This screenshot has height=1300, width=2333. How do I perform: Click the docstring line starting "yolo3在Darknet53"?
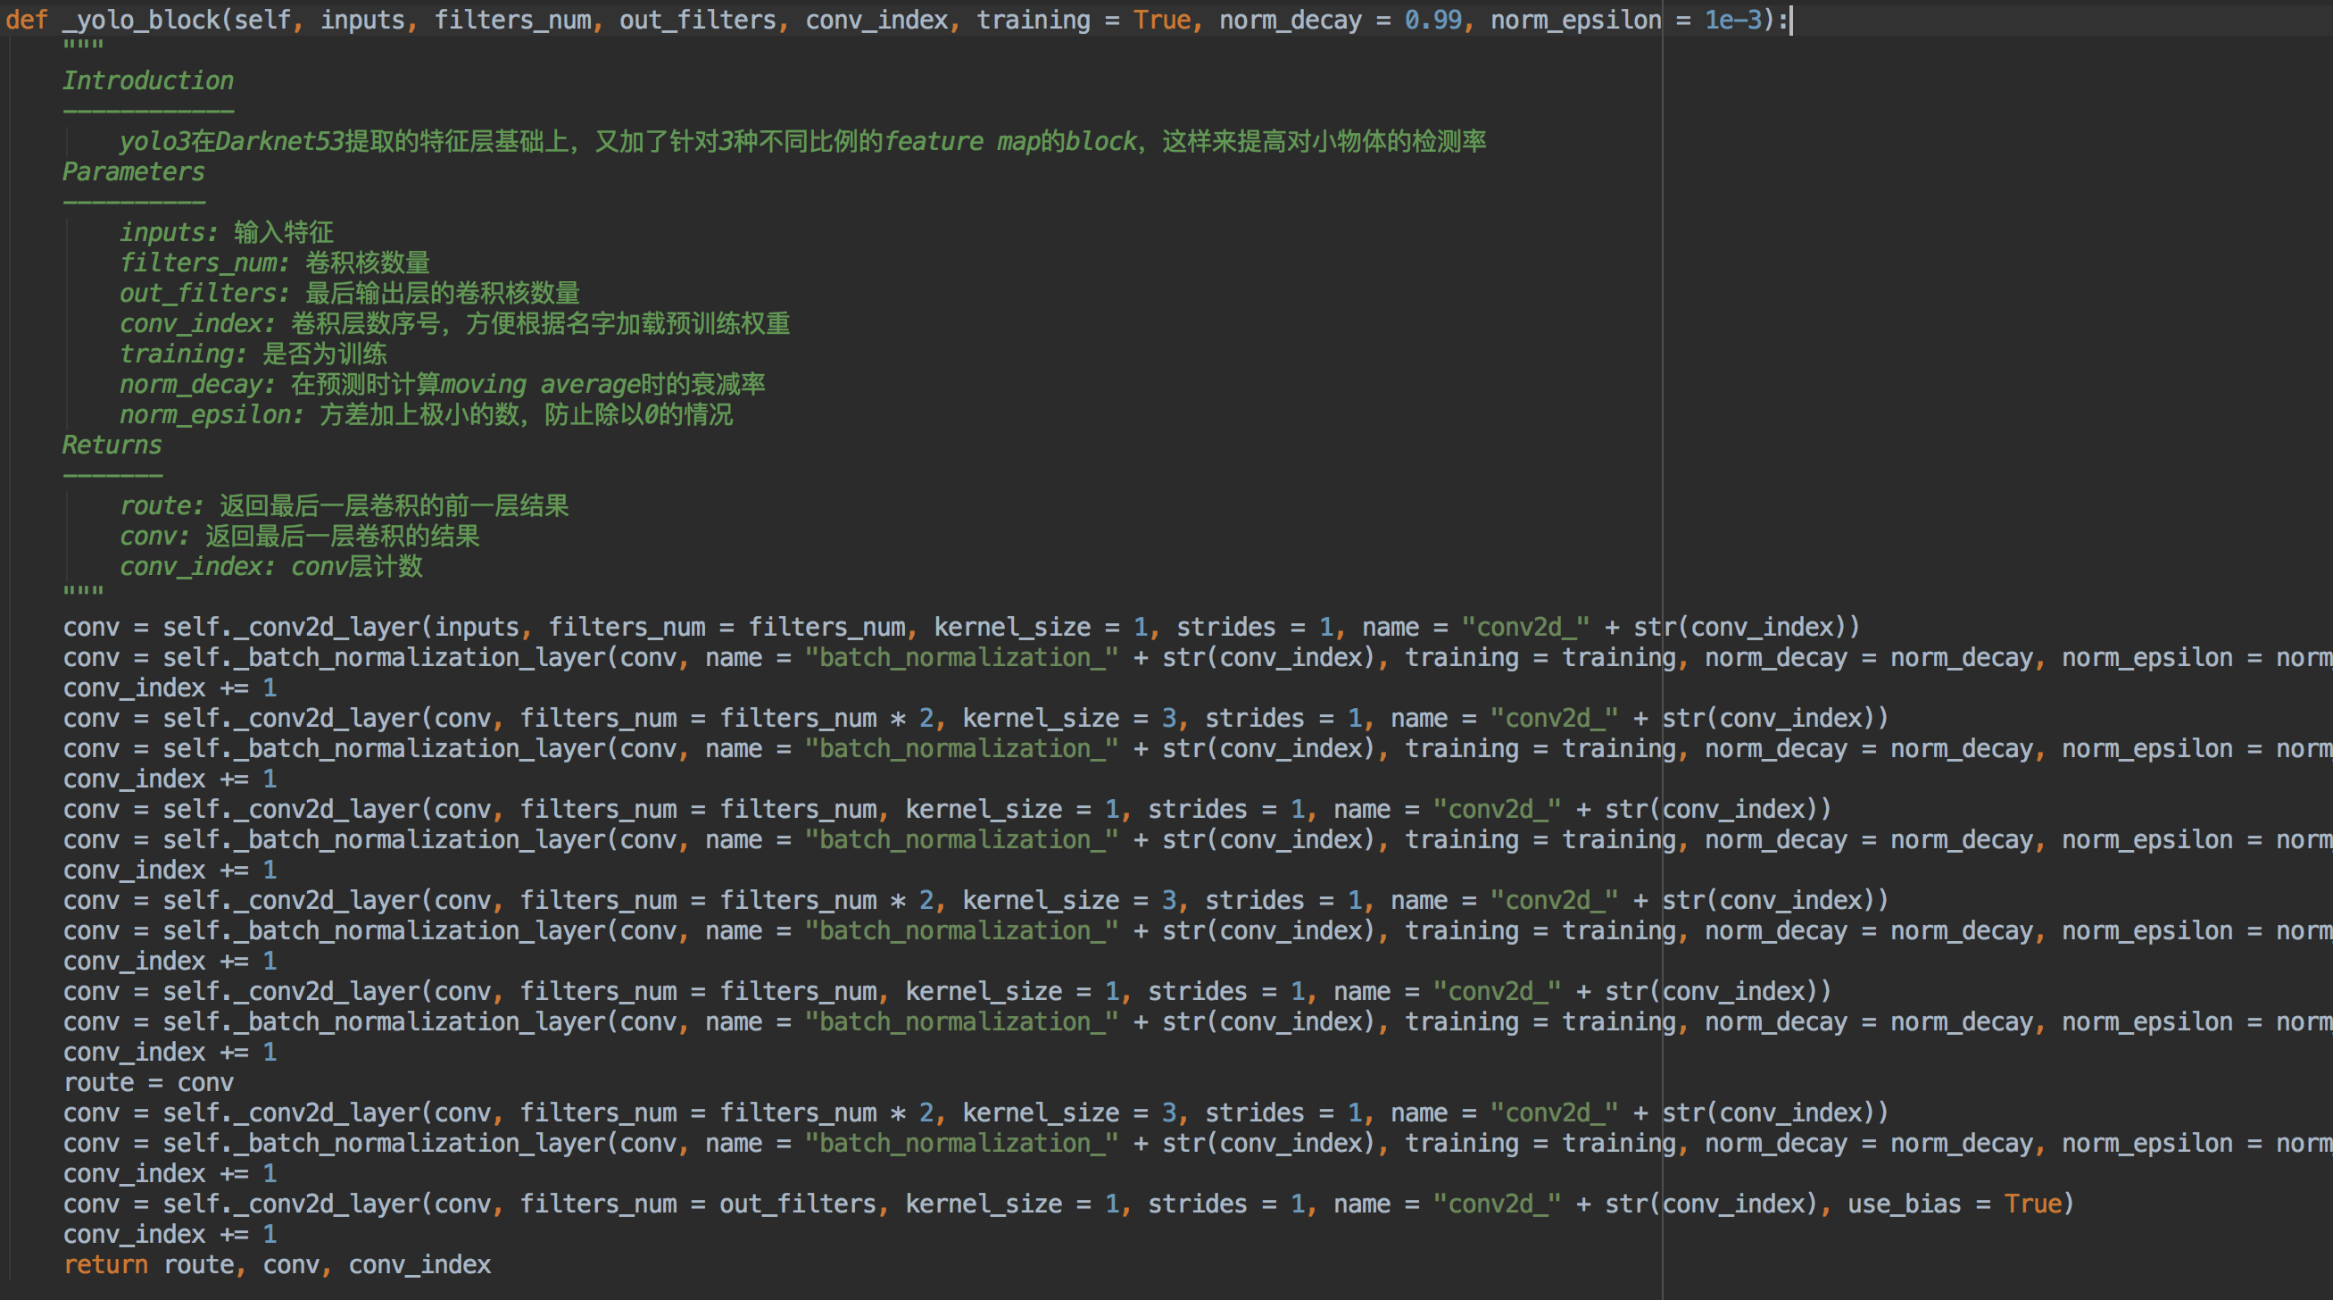(802, 141)
